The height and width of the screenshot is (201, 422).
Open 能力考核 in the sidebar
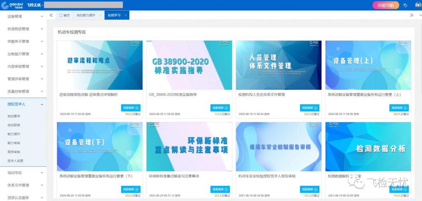coord(14,143)
